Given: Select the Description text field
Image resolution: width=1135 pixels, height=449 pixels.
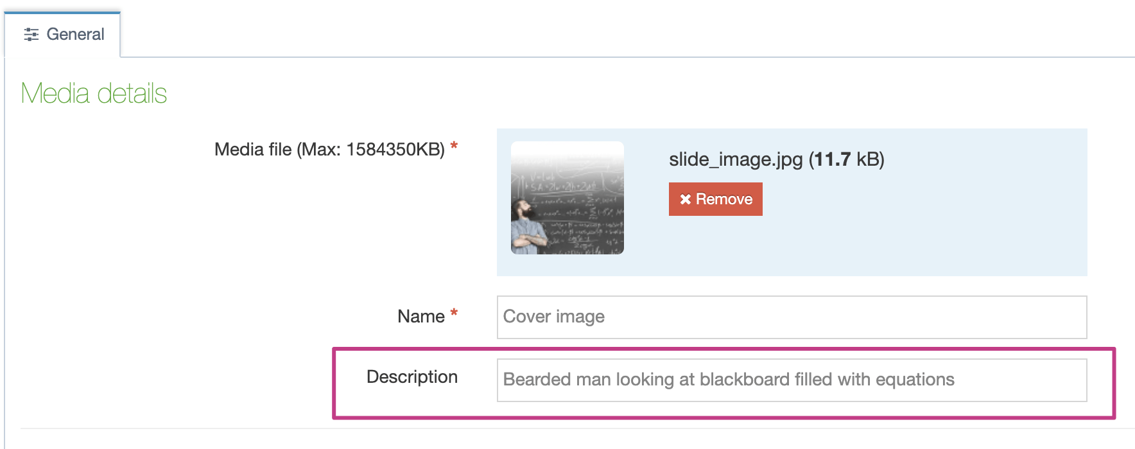Looking at the screenshot, I should click(790, 379).
